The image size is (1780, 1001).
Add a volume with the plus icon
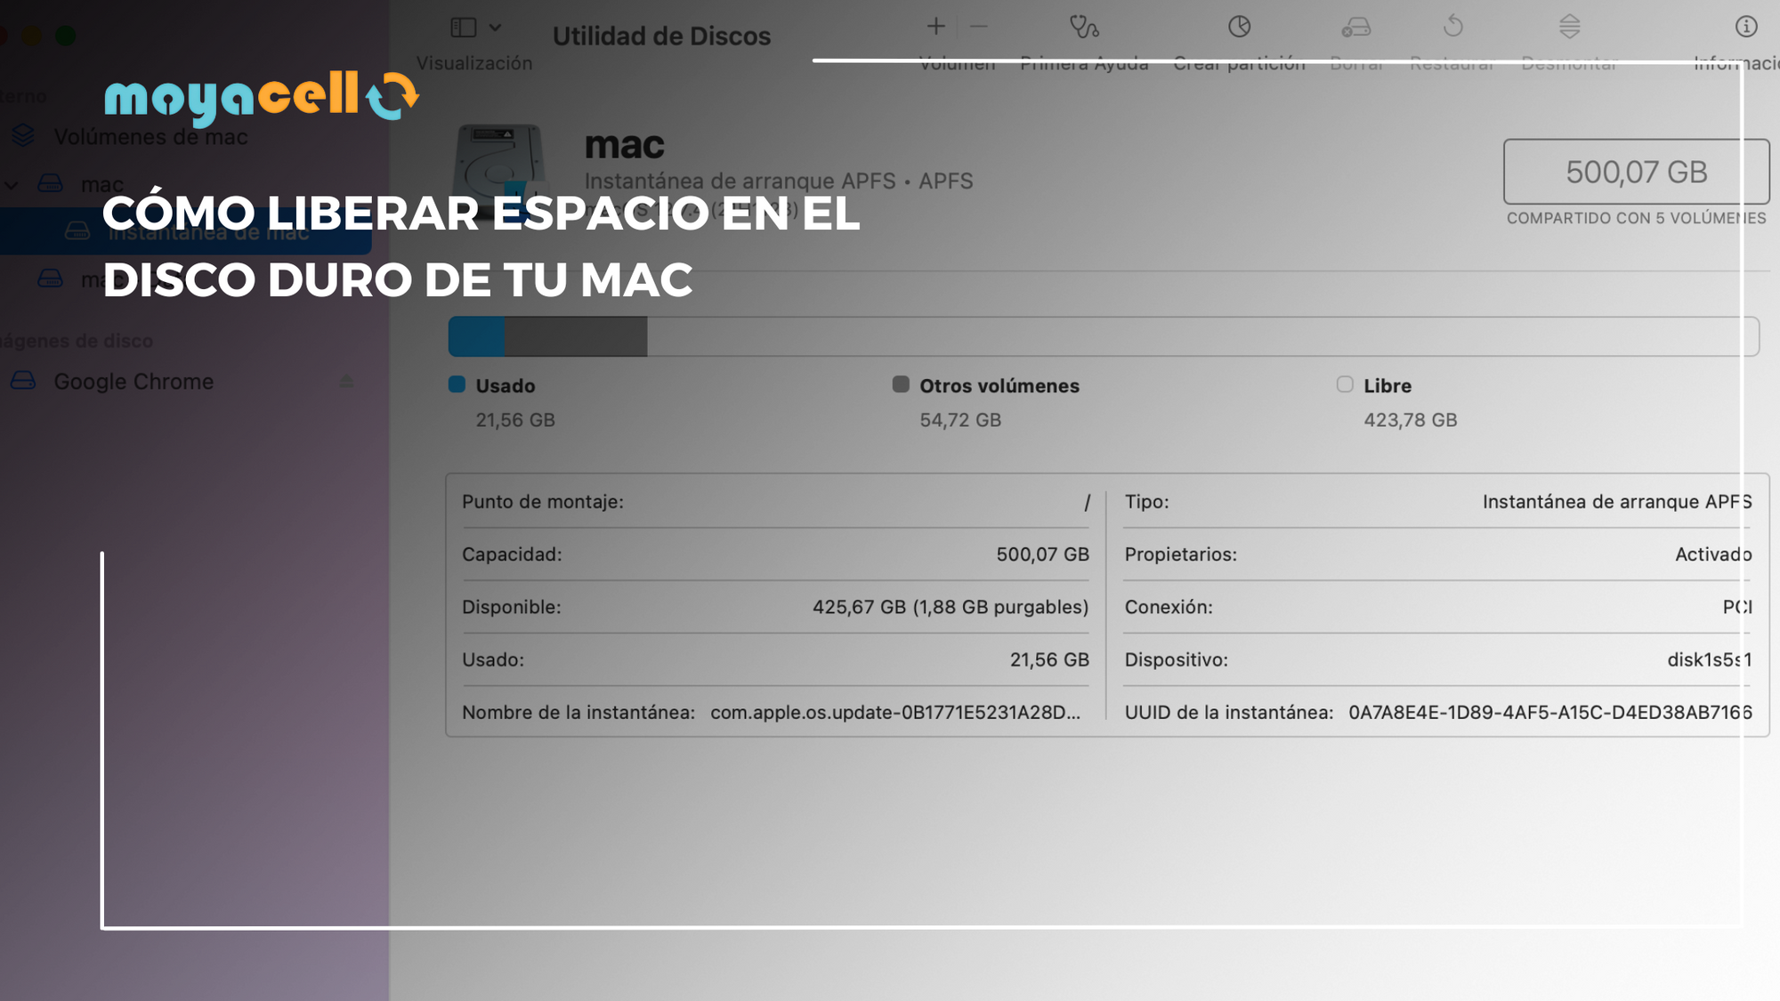(935, 27)
